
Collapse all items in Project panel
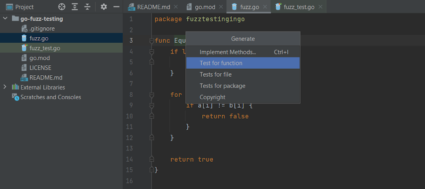pyautogui.click(x=87, y=7)
